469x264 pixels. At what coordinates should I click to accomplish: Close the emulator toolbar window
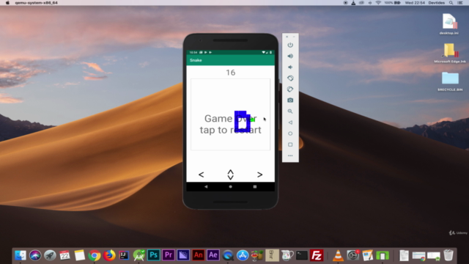287,37
